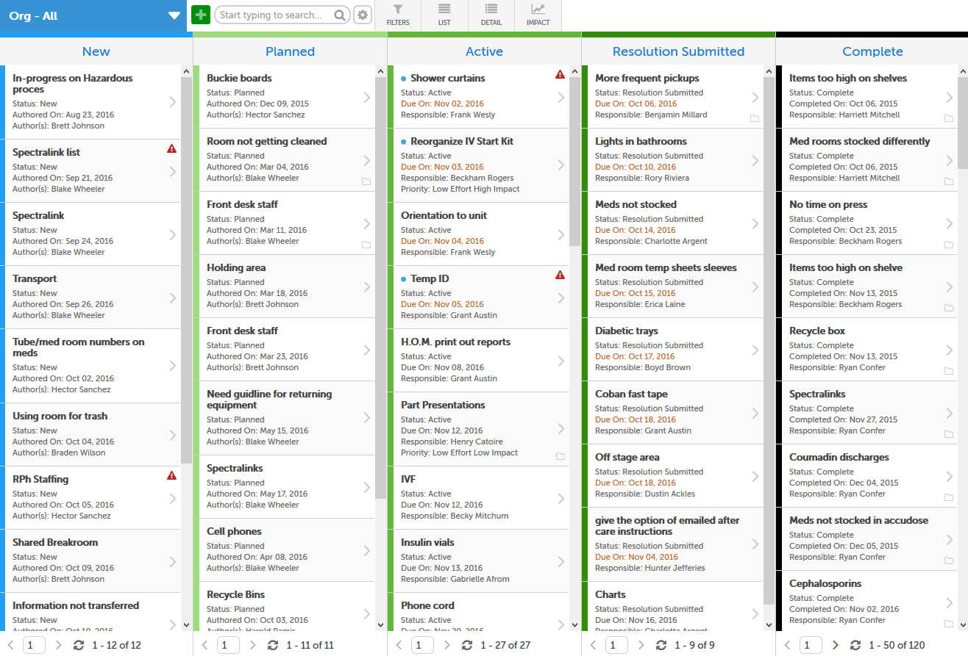This screenshot has height=656, width=968.
Task: Go to next page in Complete column
Action: pos(835,645)
